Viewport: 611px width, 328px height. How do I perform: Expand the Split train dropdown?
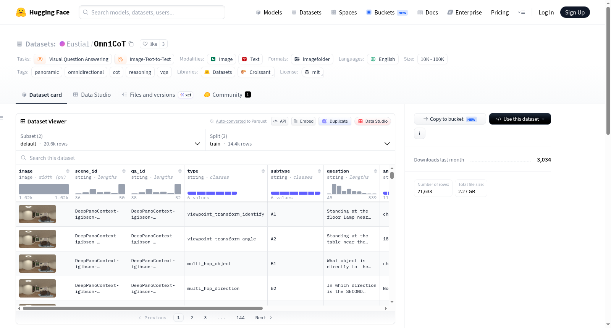300,140
